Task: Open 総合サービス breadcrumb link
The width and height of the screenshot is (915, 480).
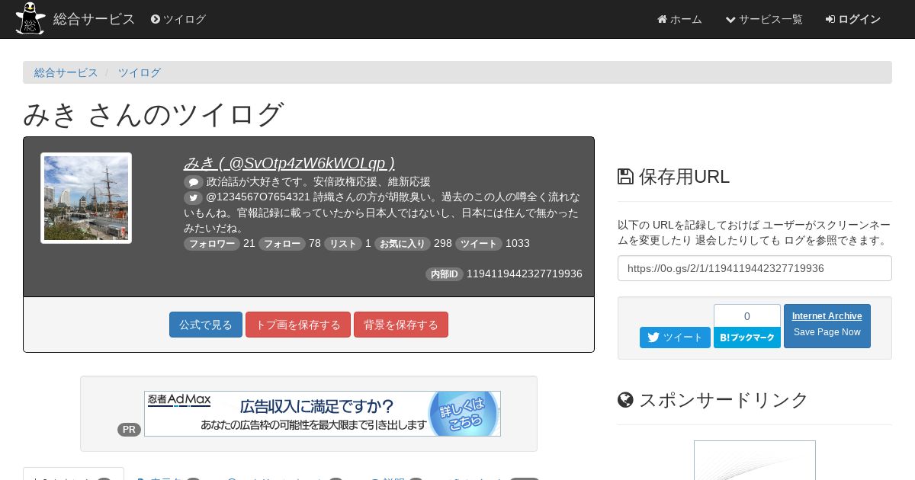Action: (66, 72)
